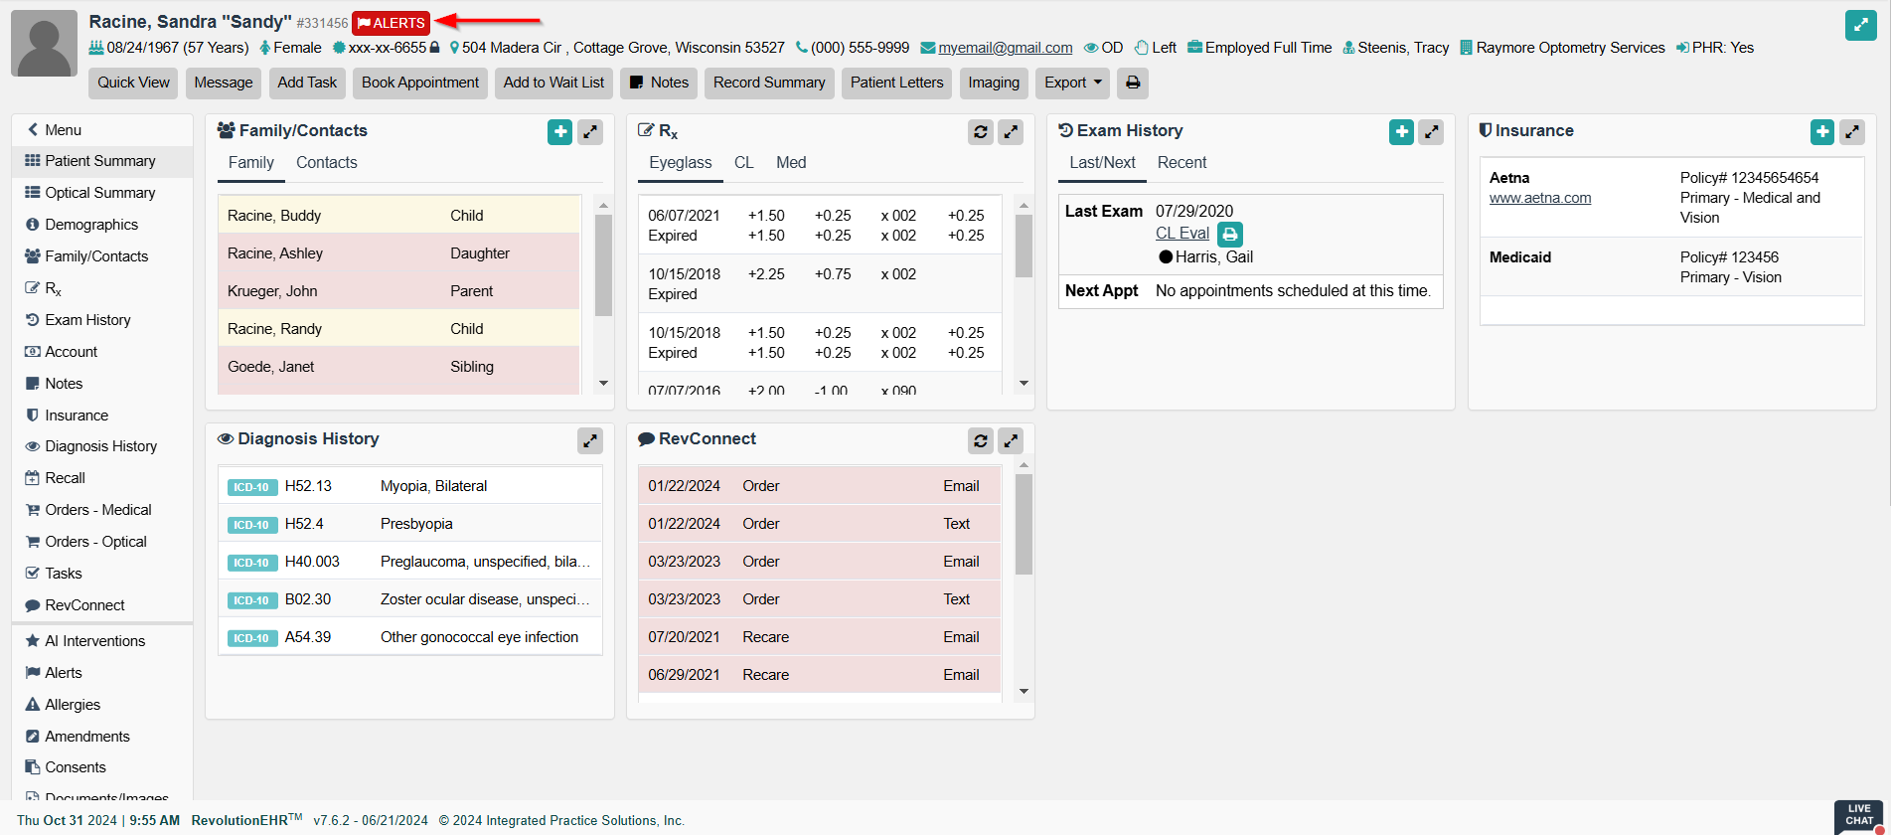Screen dimensions: 1891x835
Task: Expand the Insurance panel
Action: pos(1852,132)
